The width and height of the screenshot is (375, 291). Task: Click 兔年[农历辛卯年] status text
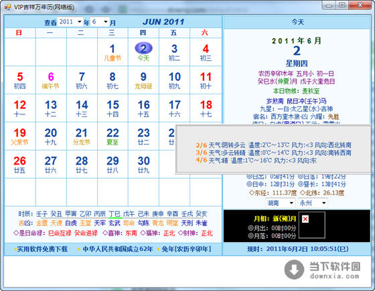(186, 249)
